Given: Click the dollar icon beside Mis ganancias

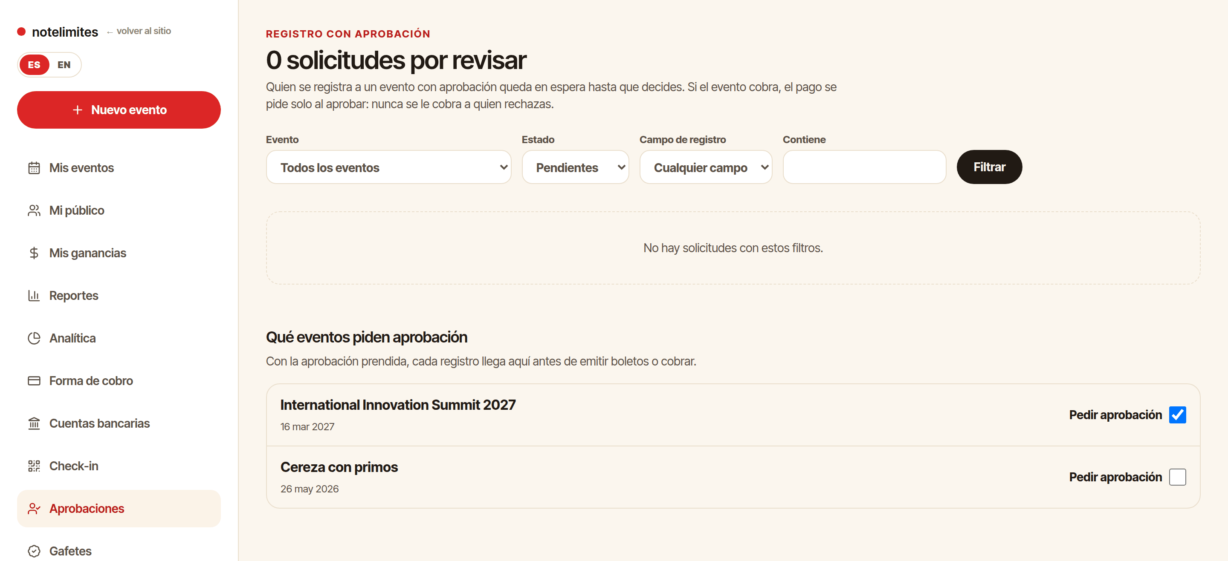Looking at the screenshot, I should [34, 253].
